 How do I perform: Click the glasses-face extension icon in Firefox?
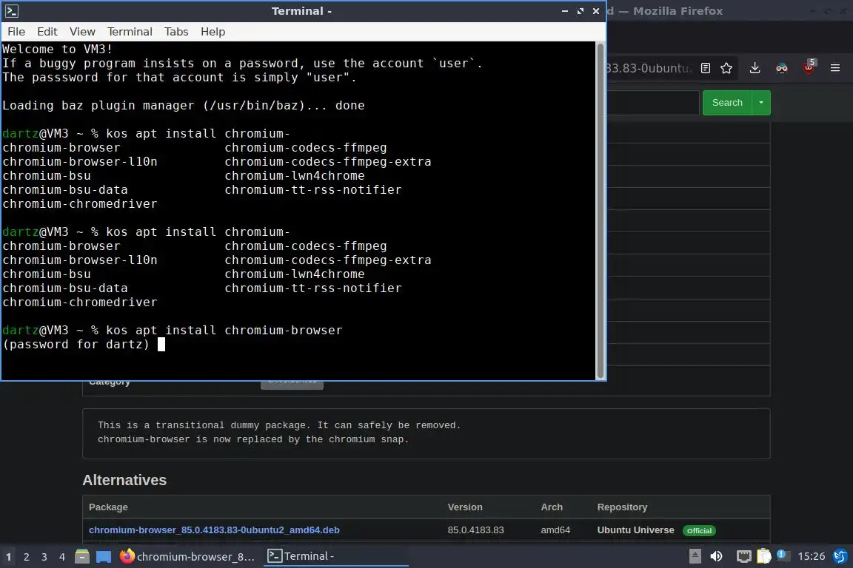click(782, 68)
